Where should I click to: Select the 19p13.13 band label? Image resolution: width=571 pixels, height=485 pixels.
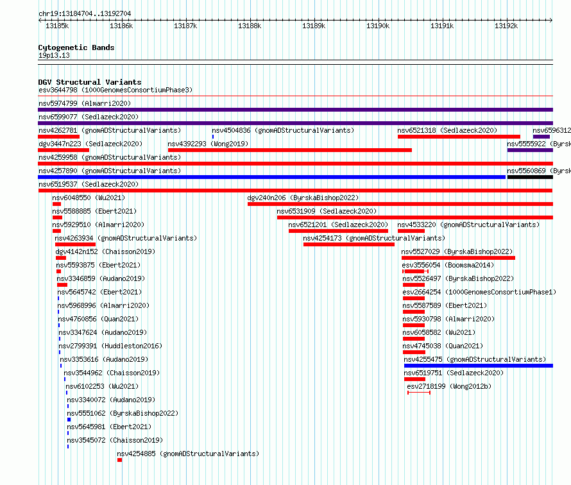click(x=54, y=55)
